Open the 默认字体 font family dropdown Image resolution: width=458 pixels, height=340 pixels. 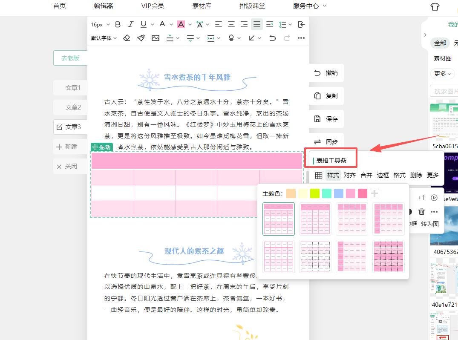[x=104, y=38]
